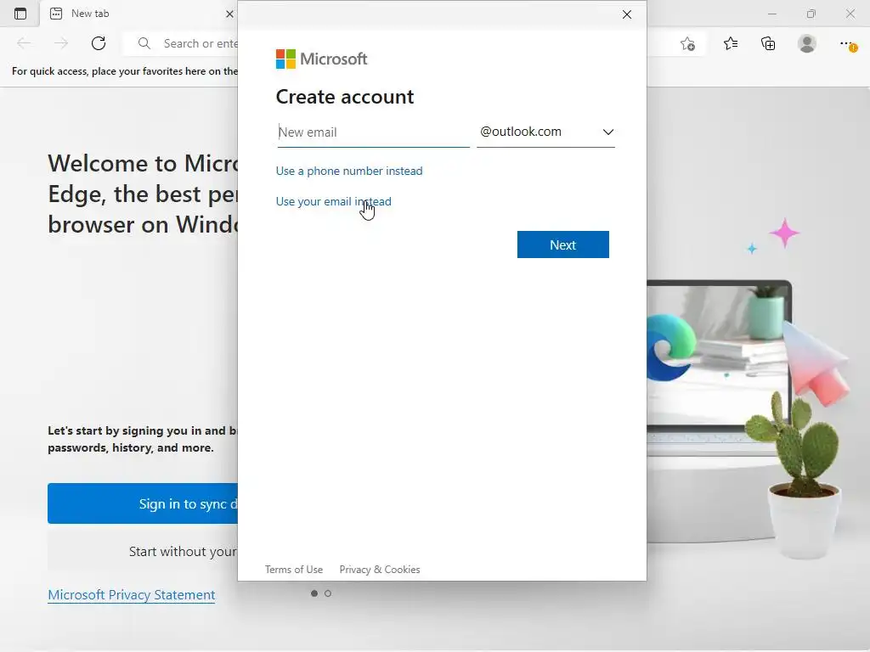Viewport: 870px width, 652px height.
Task: Open Microsoft Privacy Statement link
Action: pyautogui.click(x=132, y=594)
